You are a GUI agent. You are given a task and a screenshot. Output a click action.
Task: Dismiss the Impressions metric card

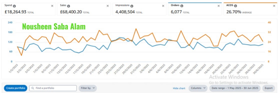coord(163,6)
